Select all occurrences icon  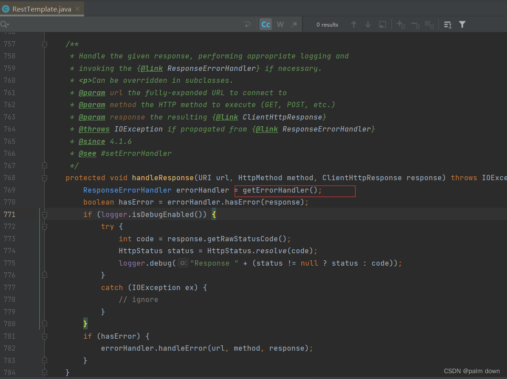click(430, 25)
